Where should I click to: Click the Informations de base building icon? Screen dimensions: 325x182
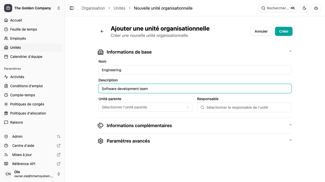pyautogui.click(x=101, y=52)
